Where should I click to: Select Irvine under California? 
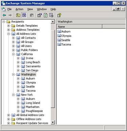click(x=29, y=58)
